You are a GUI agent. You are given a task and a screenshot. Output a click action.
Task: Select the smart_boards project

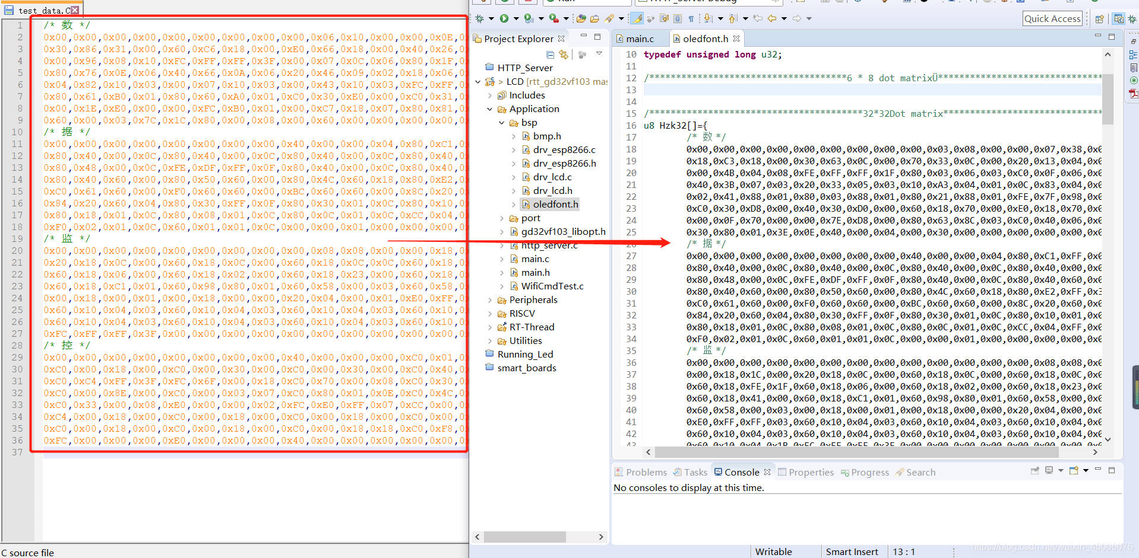(x=527, y=368)
